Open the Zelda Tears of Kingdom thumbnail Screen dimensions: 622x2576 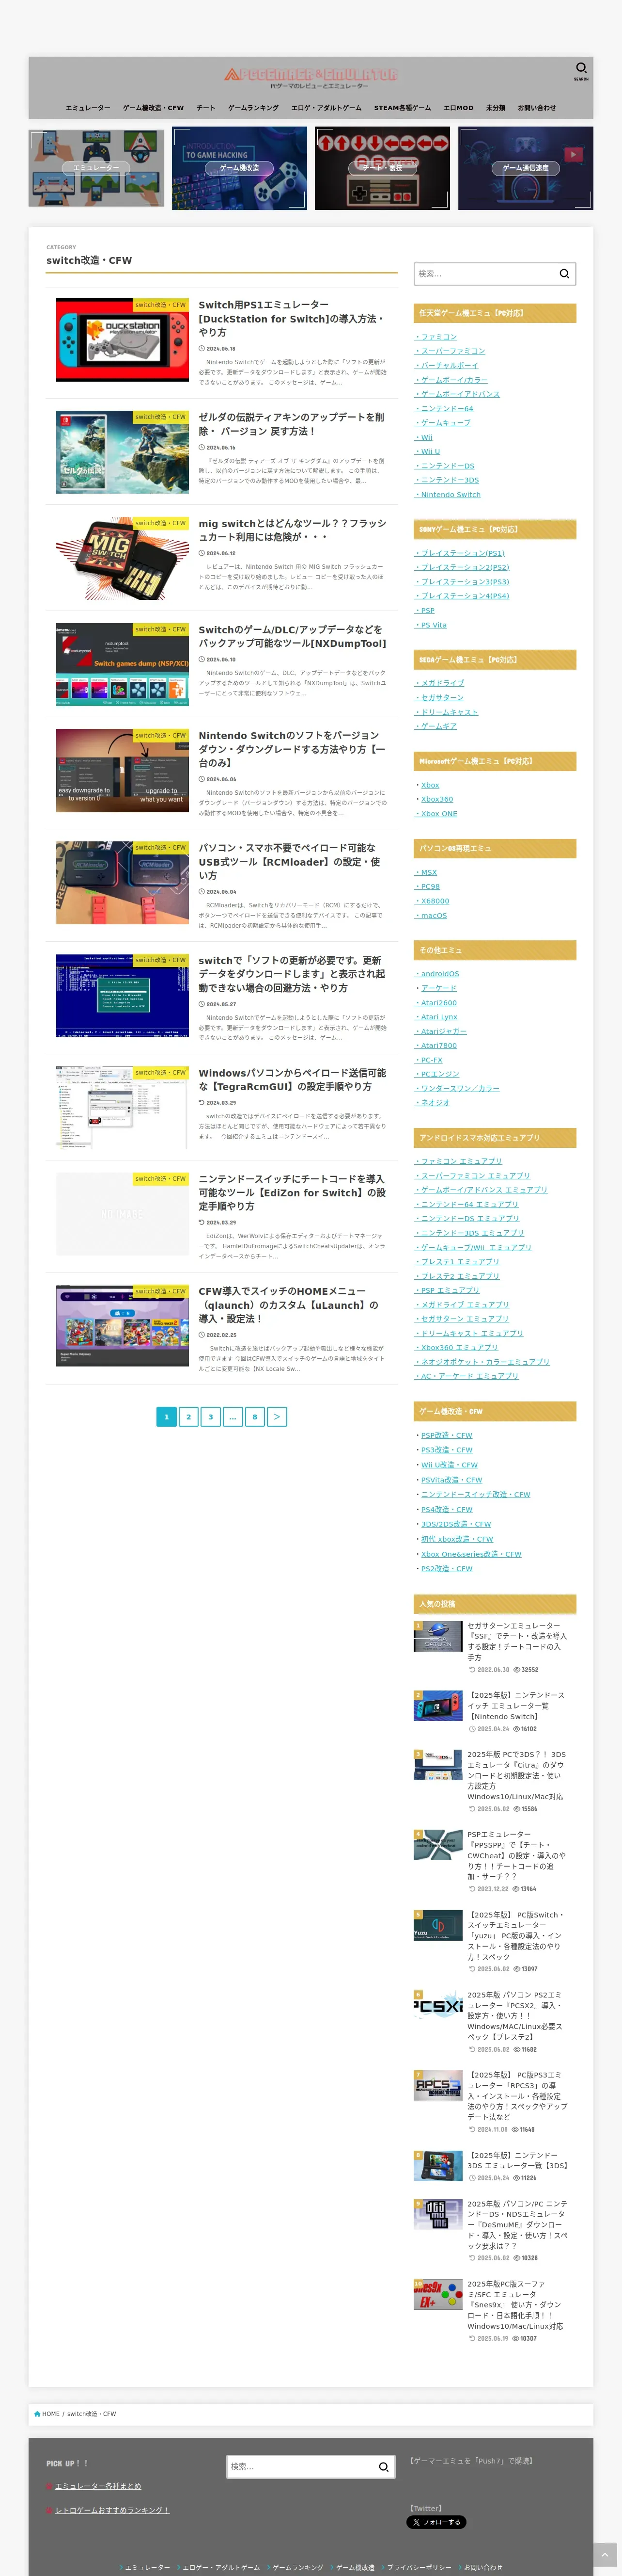coord(122,452)
